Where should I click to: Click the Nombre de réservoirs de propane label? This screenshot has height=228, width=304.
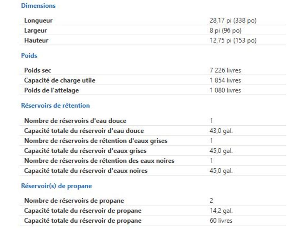[74, 201]
